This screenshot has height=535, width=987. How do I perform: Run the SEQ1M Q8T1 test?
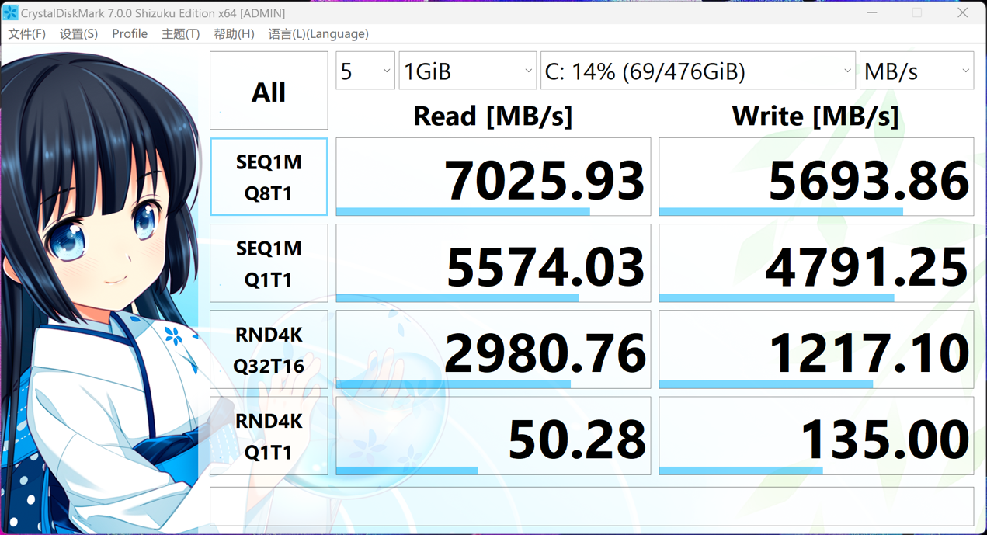point(269,177)
